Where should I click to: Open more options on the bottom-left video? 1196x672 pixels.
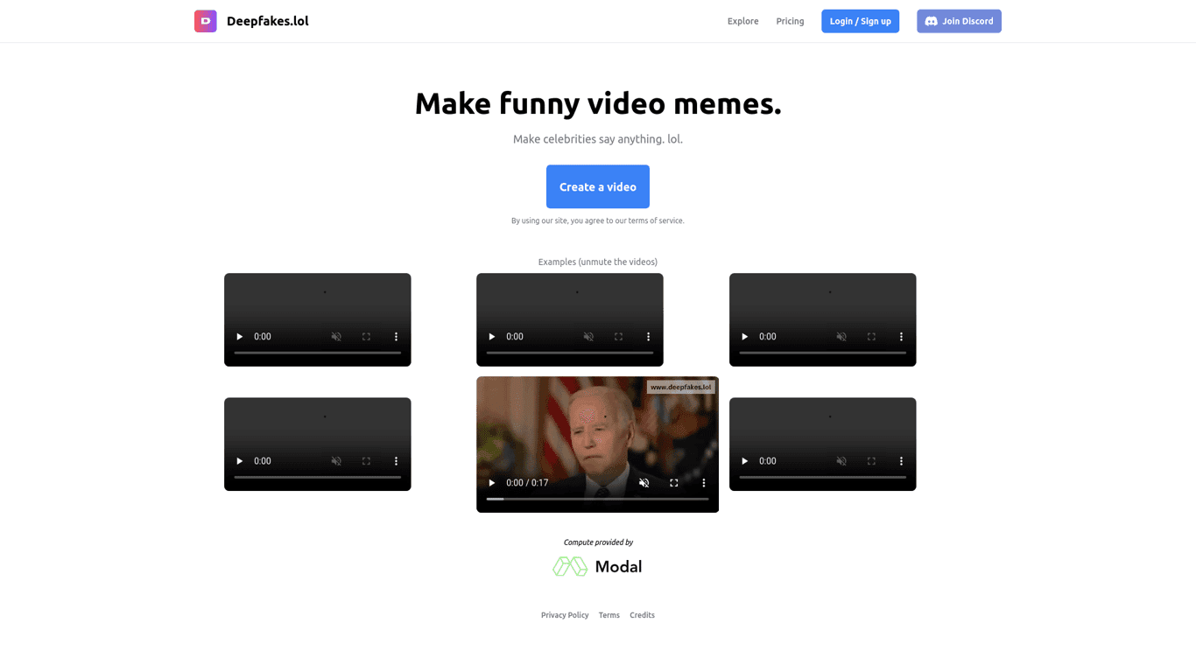coord(395,460)
